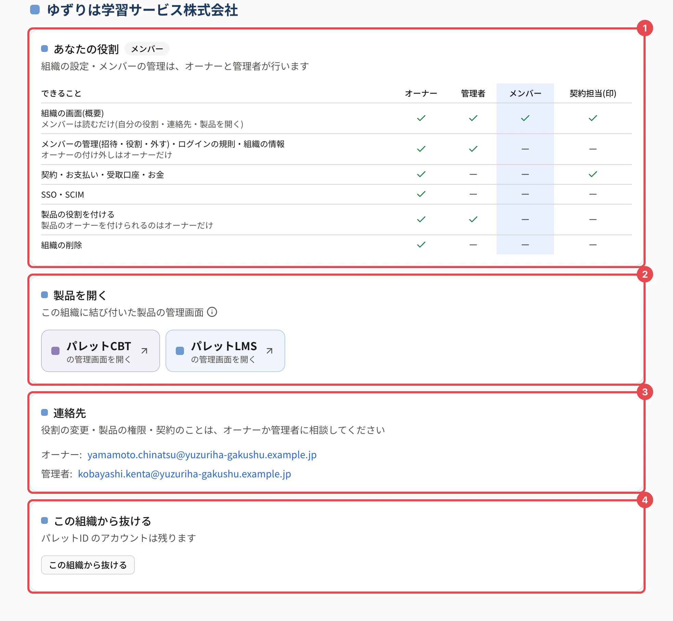Click the highlighted メンバー column header
Viewport: 673px width, 621px height.
pos(525,93)
